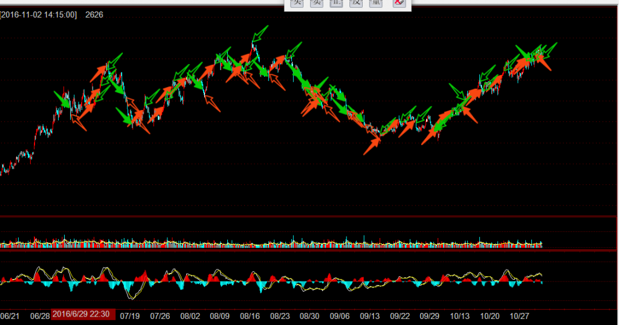
Task: Pick the 07/19 date axis label
Action: tap(130, 316)
